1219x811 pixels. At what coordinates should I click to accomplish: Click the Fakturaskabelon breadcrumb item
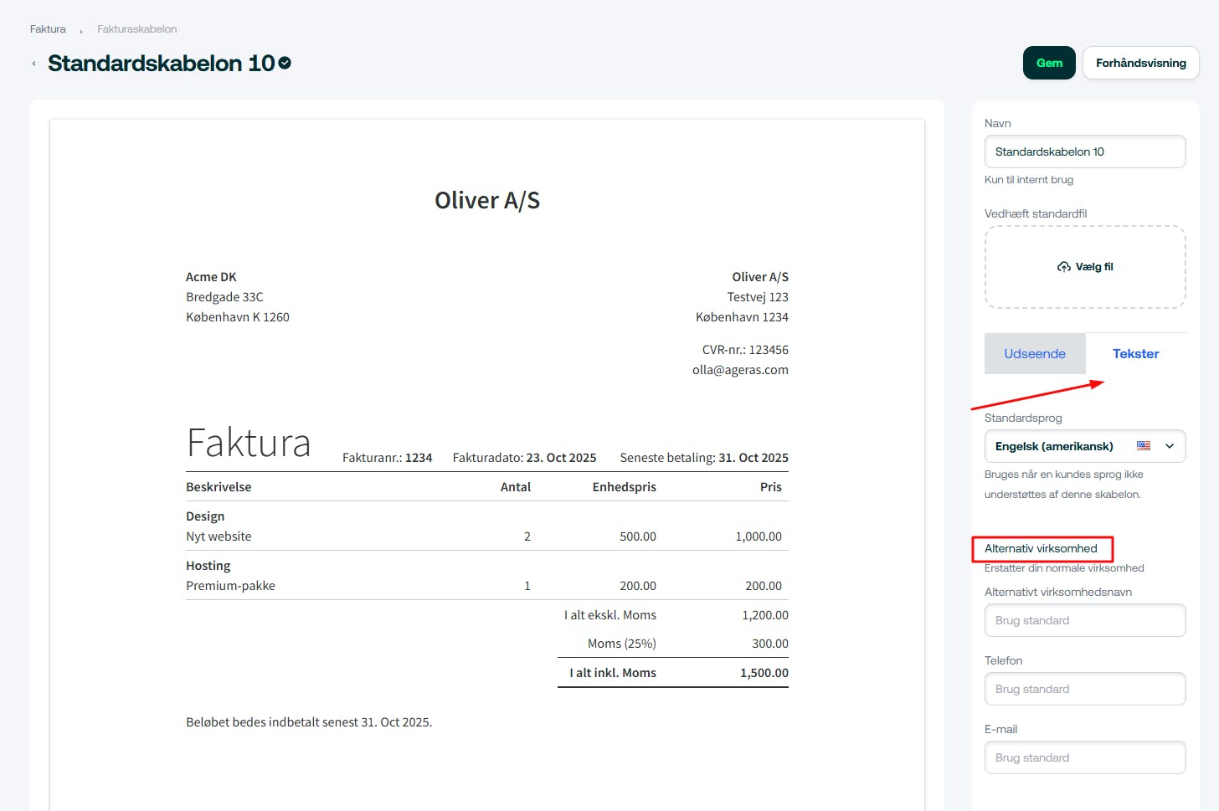136,28
